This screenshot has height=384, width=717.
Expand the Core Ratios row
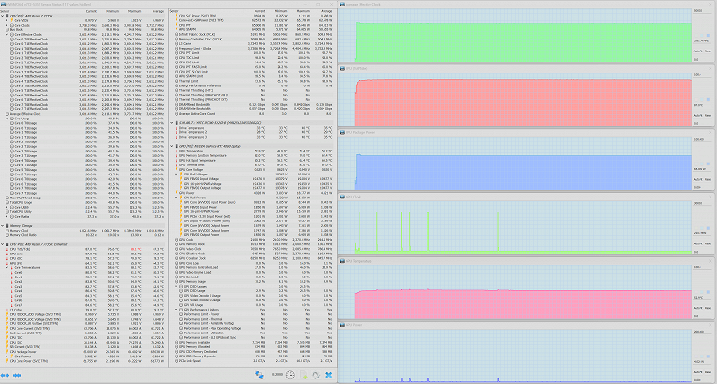[x=6, y=217]
